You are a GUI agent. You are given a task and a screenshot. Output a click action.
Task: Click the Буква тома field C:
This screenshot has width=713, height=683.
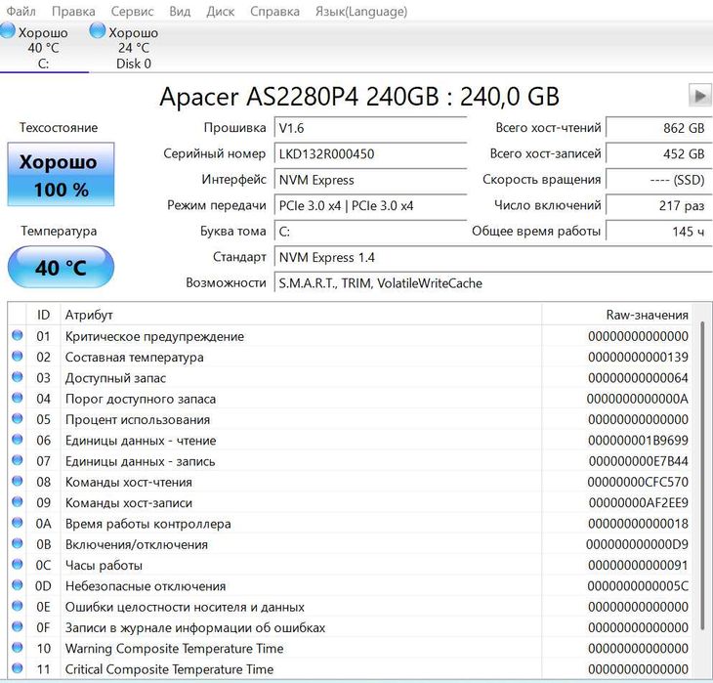click(x=370, y=232)
